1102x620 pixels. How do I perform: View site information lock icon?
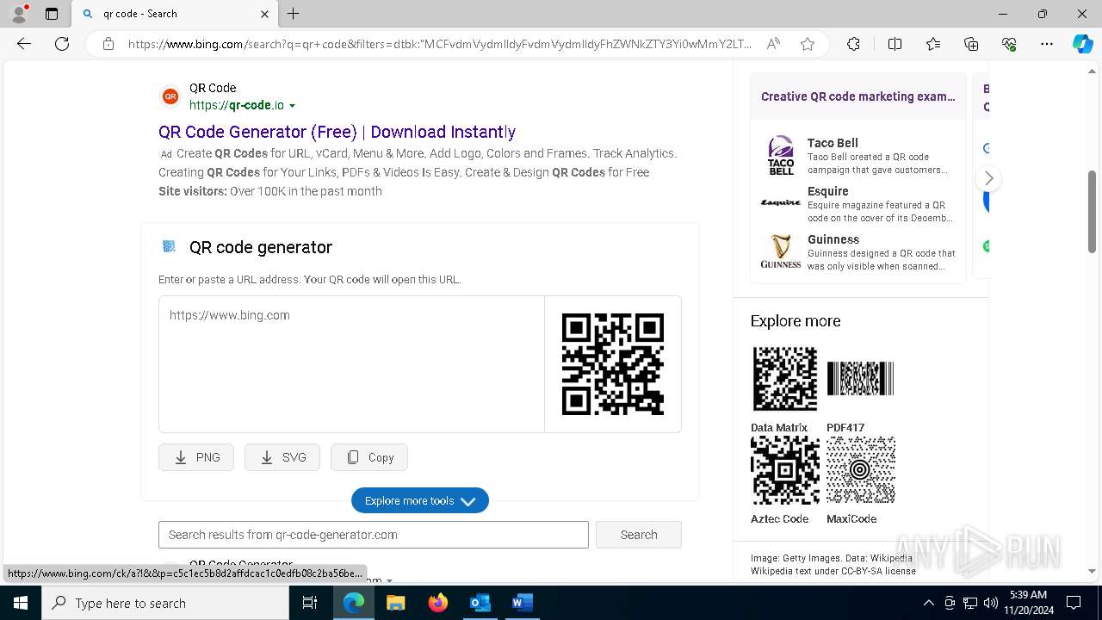tap(108, 44)
